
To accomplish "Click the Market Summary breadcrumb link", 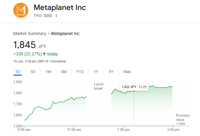I will tap(30, 34).
